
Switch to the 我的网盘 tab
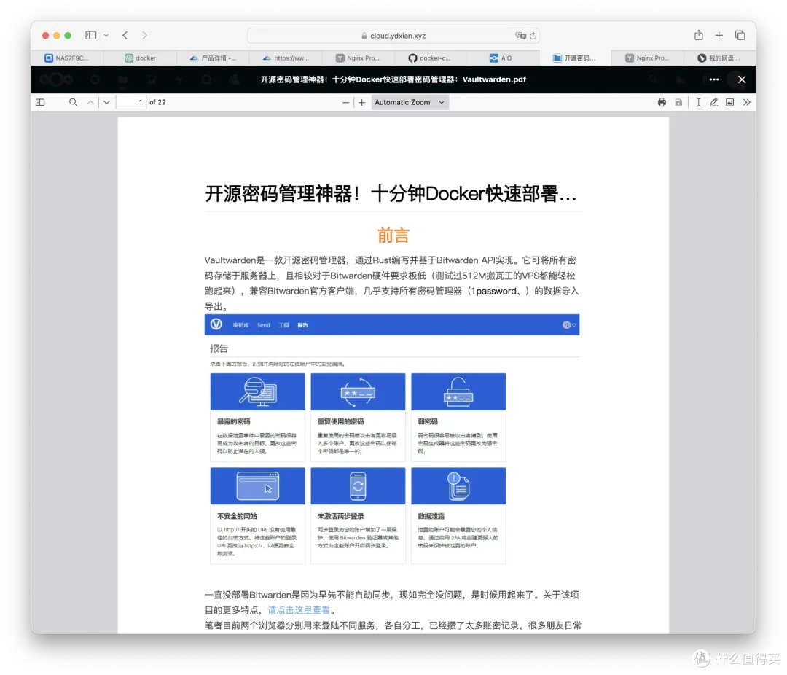(720, 58)
